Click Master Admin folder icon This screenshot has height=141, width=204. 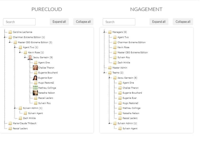(110, 68)
